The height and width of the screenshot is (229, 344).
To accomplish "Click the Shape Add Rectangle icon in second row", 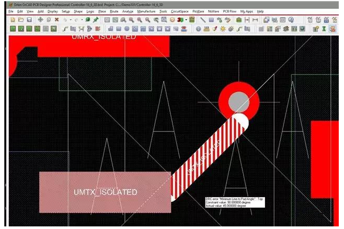I will tap(119, 29).
